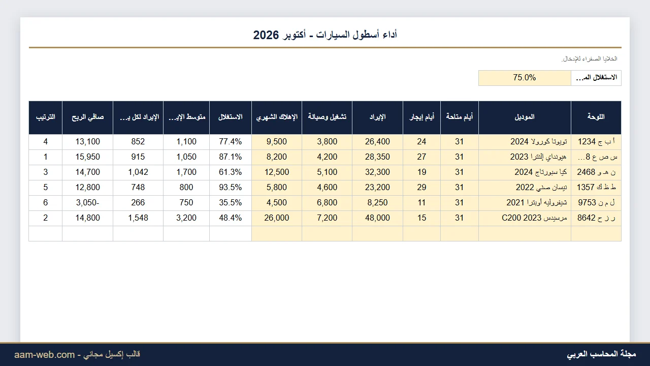Open the aam-web.com footer link

45,354
